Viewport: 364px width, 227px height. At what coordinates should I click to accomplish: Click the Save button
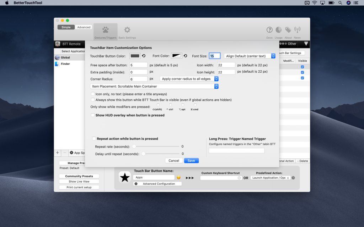191,161
